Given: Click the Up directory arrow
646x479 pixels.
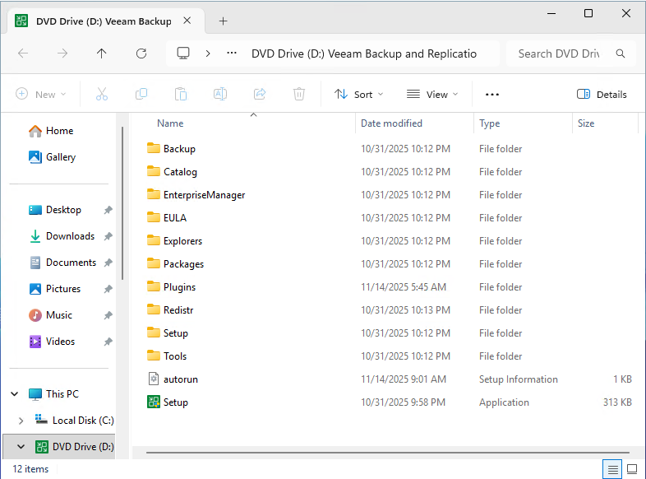Looking at the screenshot, I should [102, 53].
